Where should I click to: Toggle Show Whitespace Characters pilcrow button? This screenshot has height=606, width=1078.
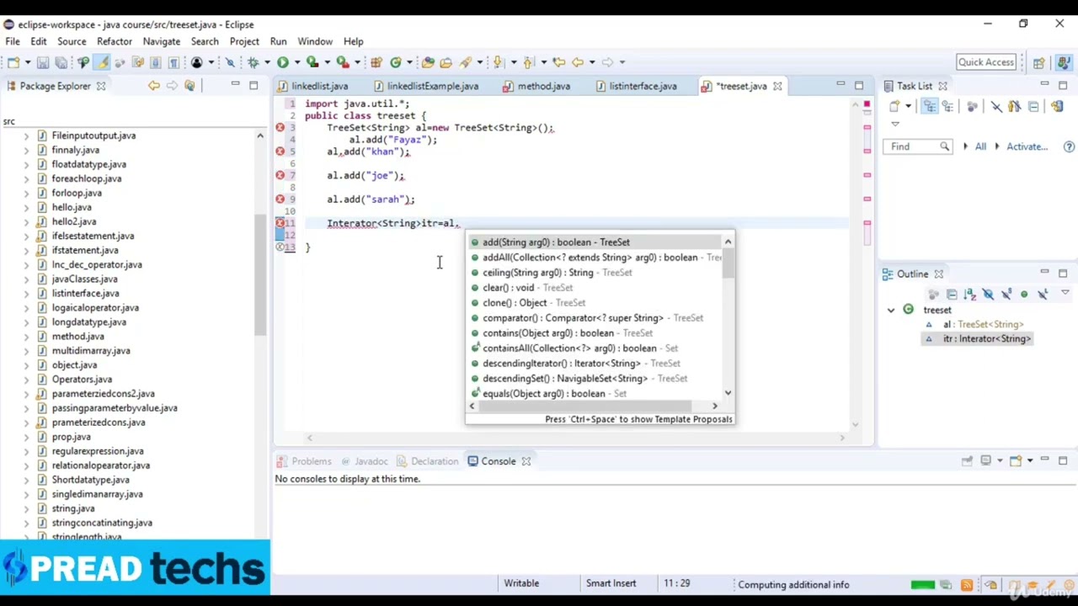[x=173, y=62]
